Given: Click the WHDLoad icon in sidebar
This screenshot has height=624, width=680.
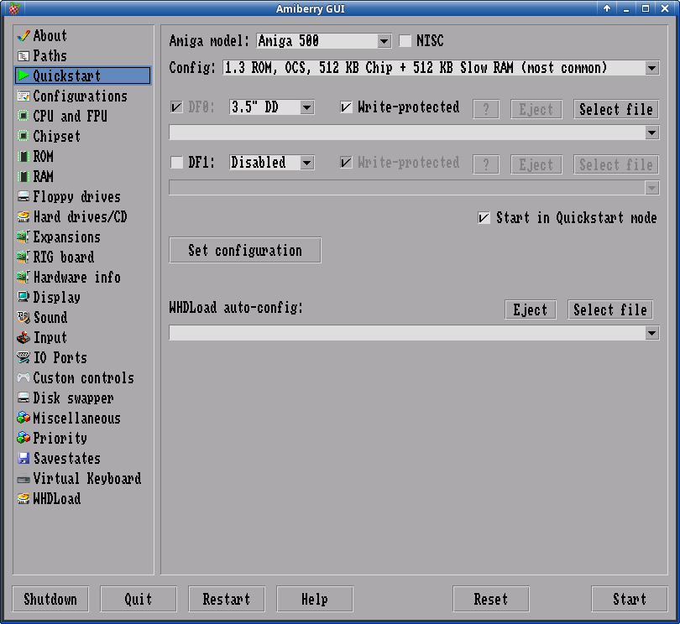Looking at the screenshot, I should click(x=24, y=498).
